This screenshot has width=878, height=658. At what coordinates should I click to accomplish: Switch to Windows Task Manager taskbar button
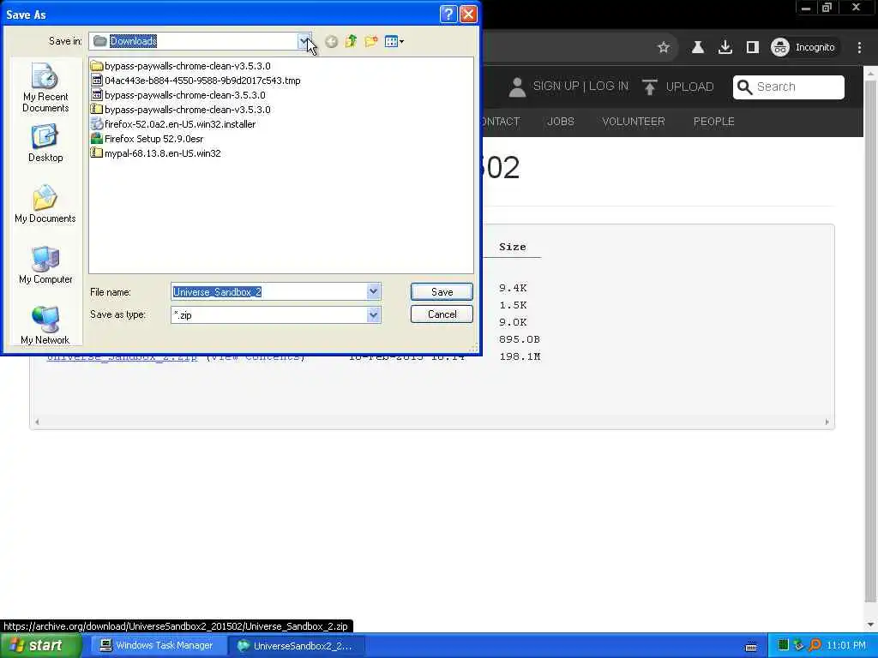tap(157, 646)
